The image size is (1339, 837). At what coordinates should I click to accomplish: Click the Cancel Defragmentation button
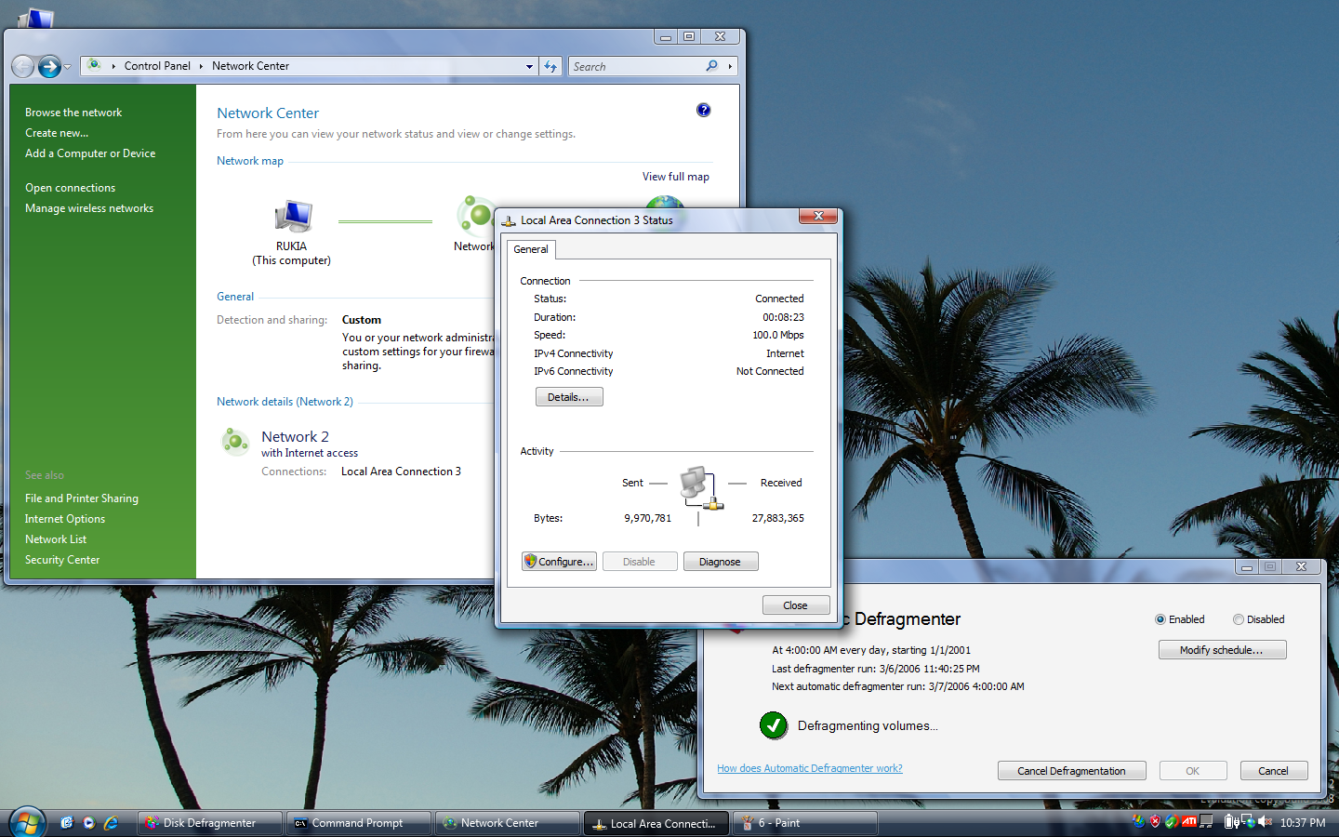(1071, 771)
